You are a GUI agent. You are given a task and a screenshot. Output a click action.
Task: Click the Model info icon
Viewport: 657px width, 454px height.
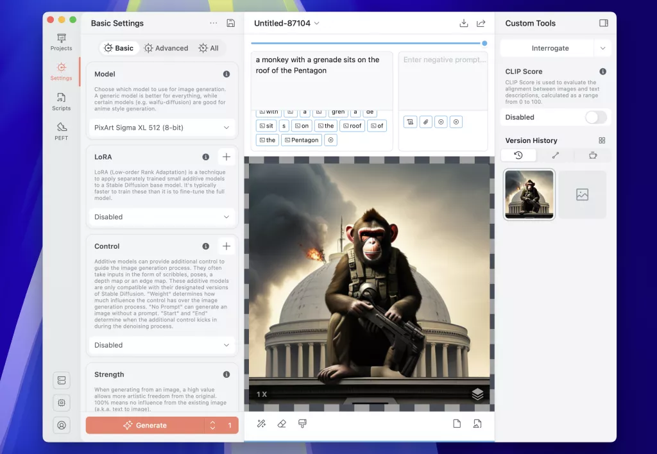(226, 74)
